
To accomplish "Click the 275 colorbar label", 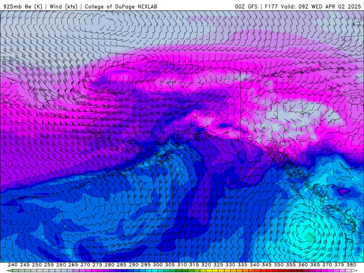I will click(97, 265).
